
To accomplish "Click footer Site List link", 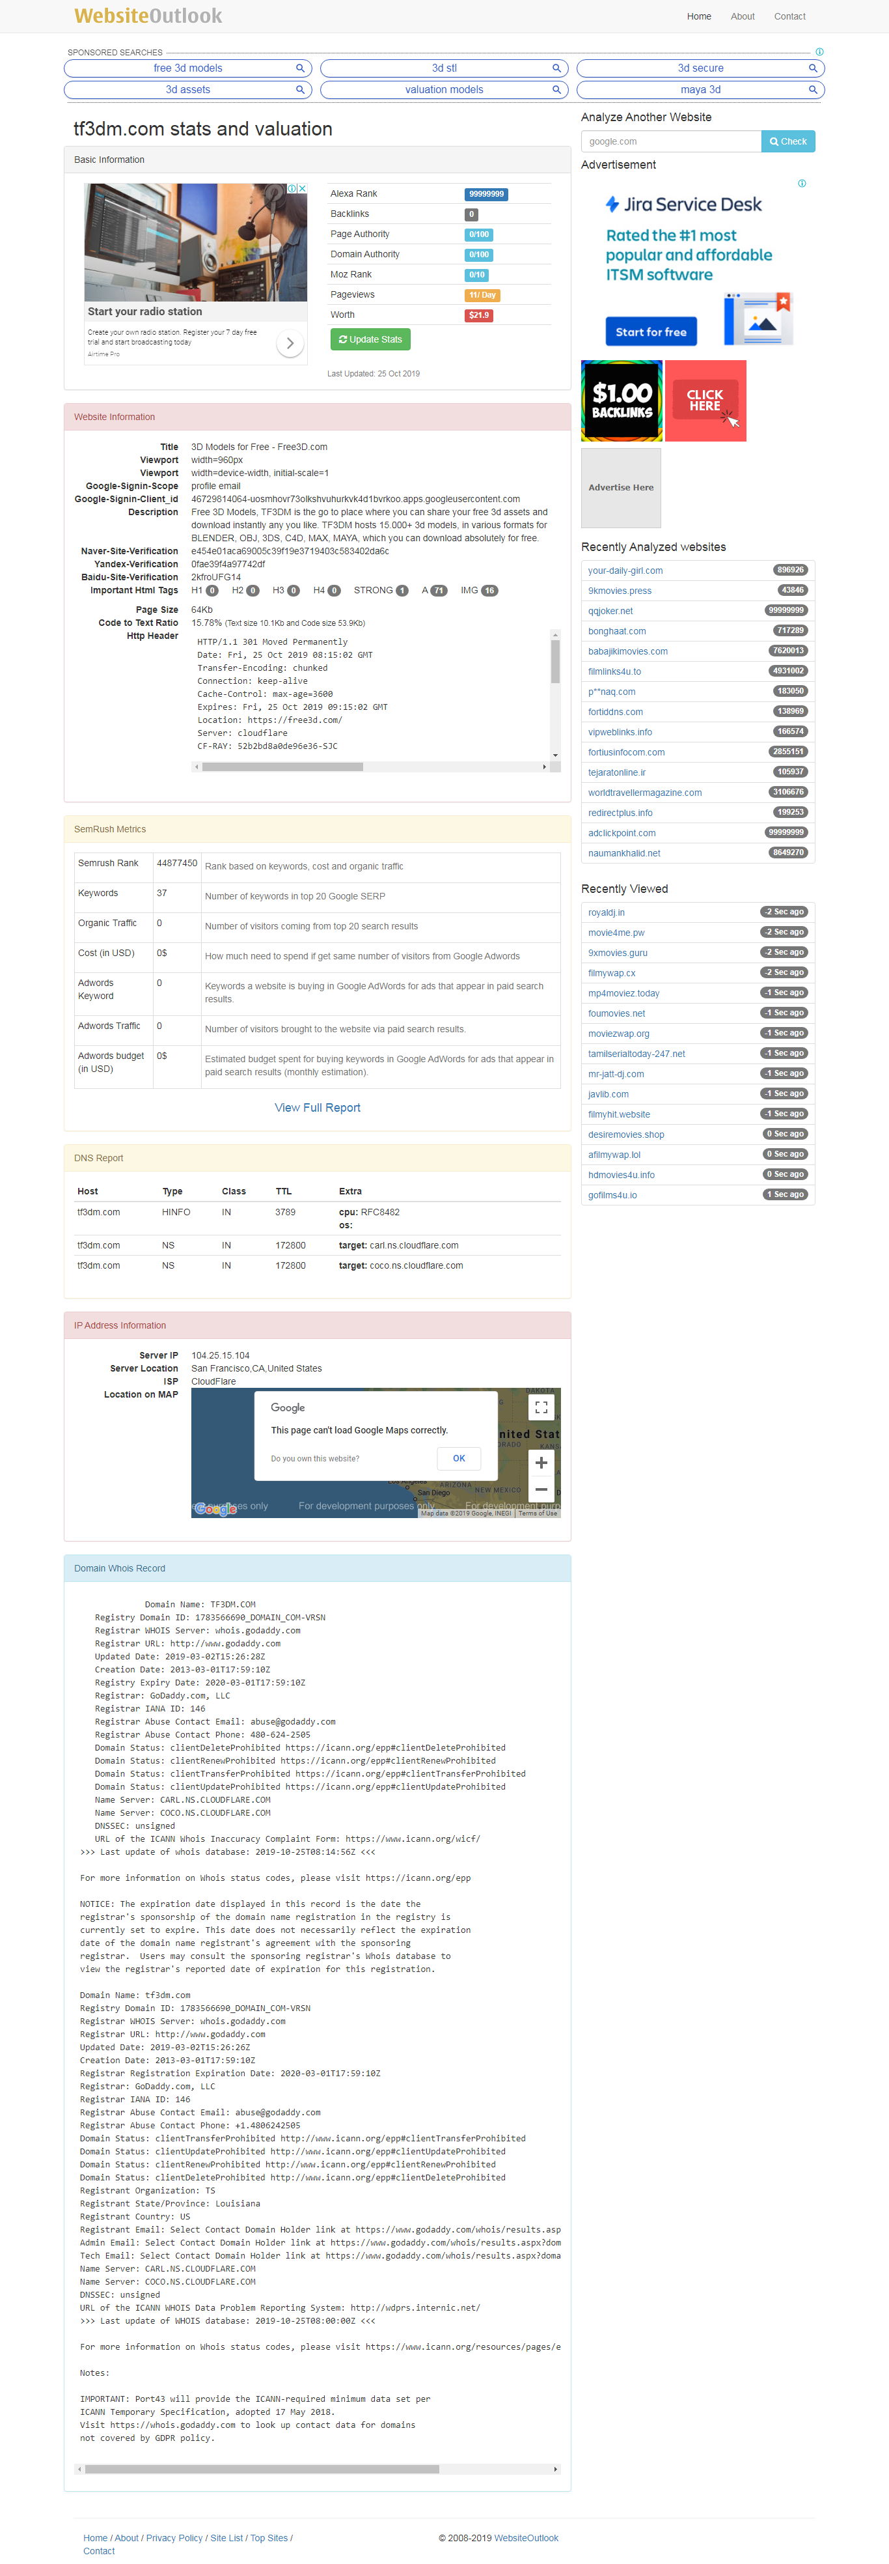I will click(x=226, y=2537).
